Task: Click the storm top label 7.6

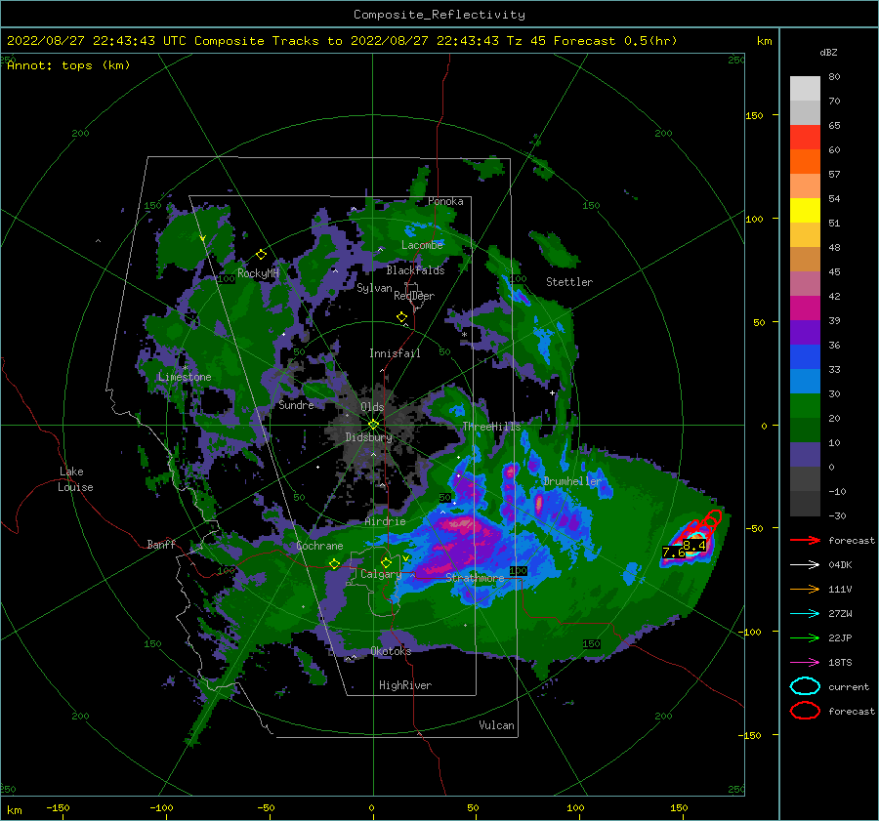Action: coord(673,553)
